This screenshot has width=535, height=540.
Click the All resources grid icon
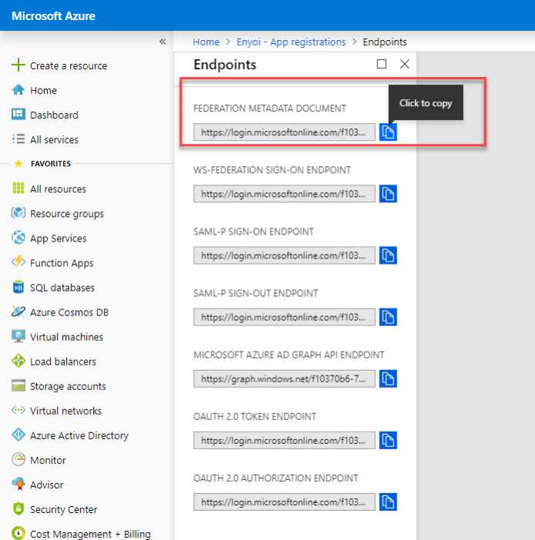point(18,188)
